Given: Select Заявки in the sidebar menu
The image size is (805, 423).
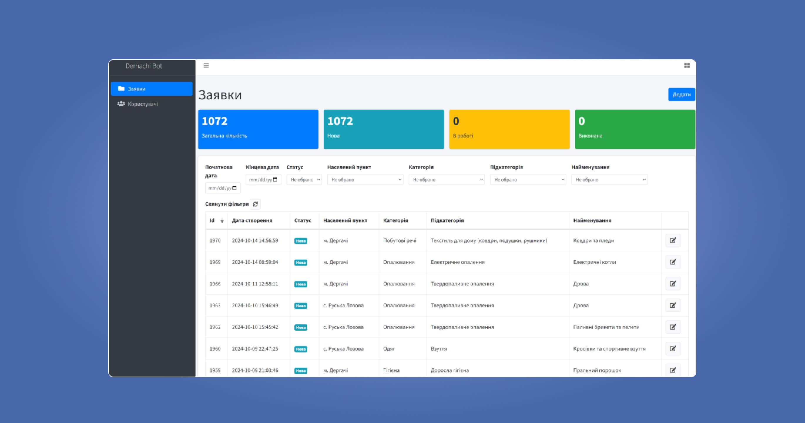Looking at the screenshot, I should point(152,89).
